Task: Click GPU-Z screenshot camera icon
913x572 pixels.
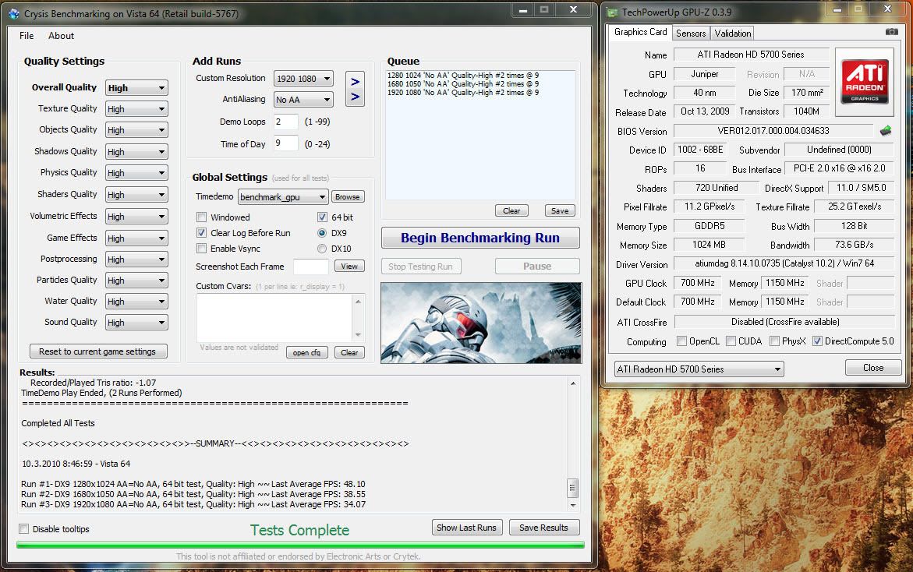Action: 891,32
